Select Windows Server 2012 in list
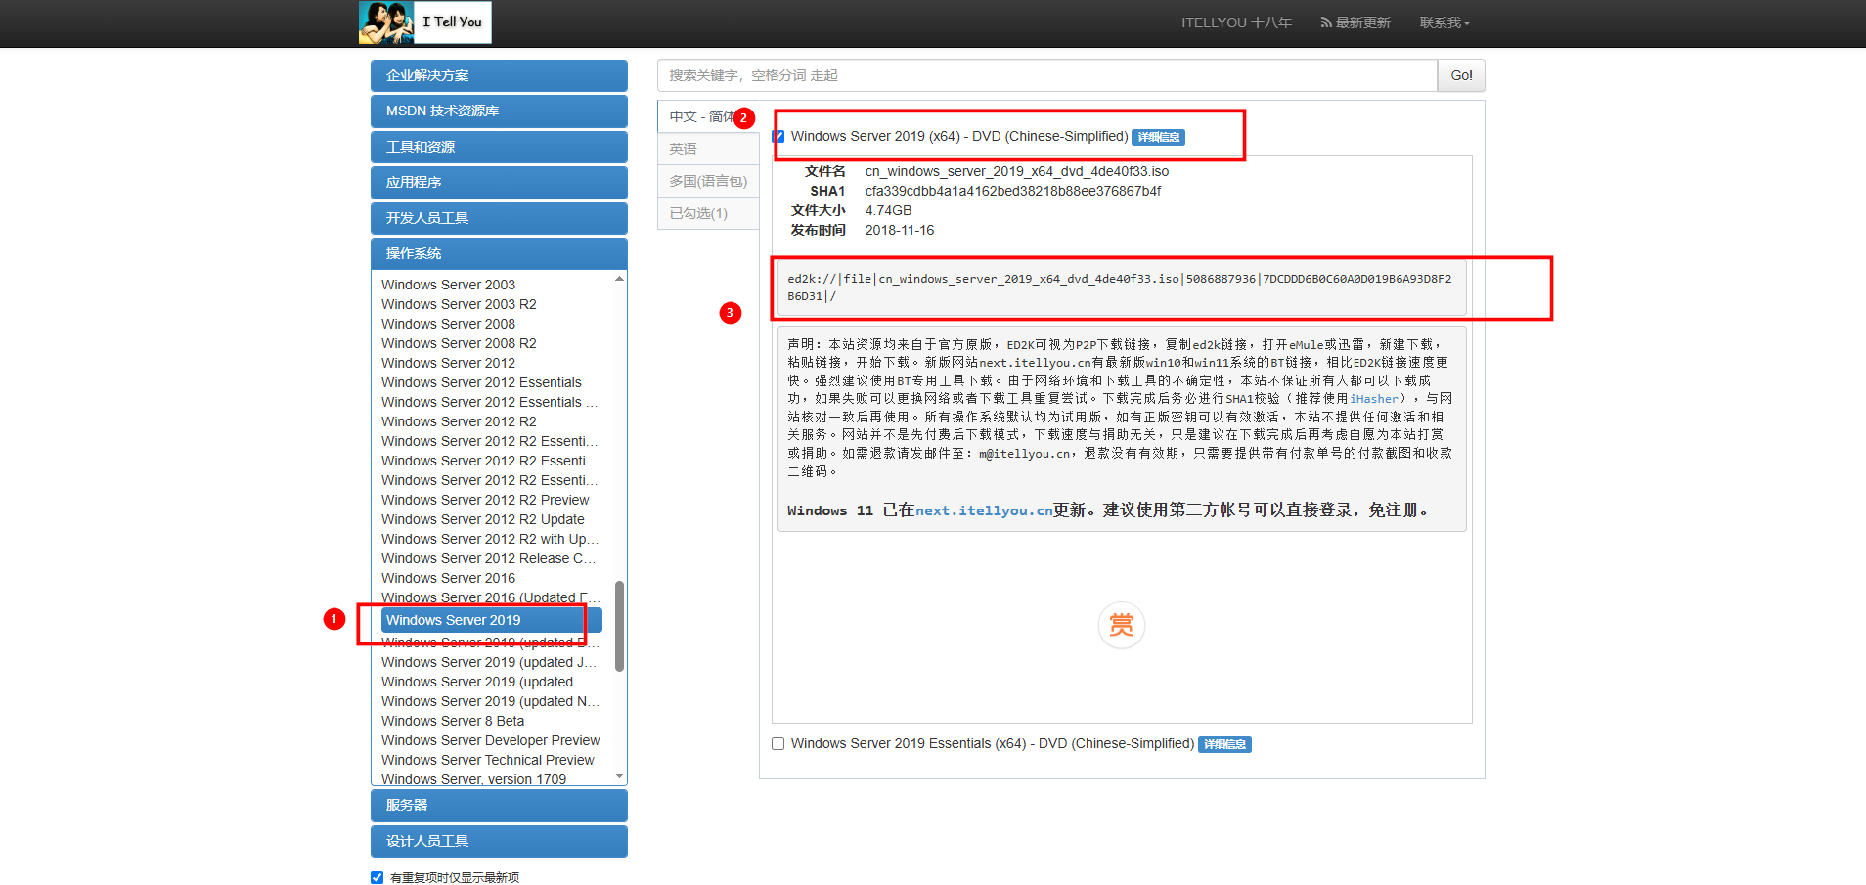Screen dimensions: 1866x885 (x=448, y=363)
